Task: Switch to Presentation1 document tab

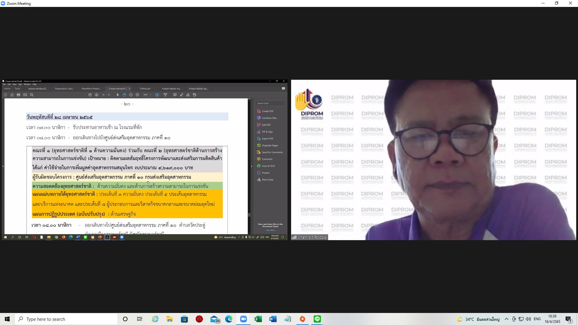Action: pyautogui.click(x=64, y=88)
